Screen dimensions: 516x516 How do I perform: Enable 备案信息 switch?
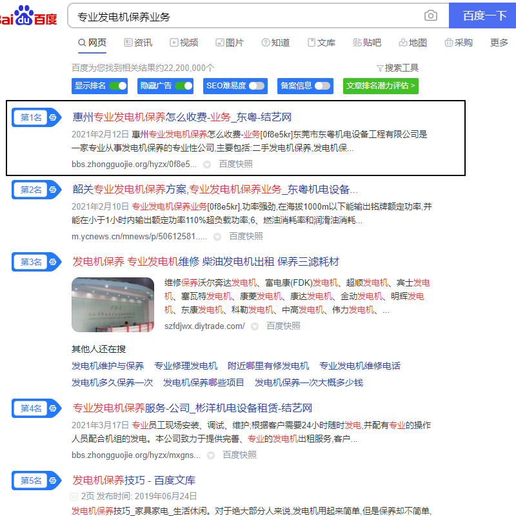coord(322,86)
